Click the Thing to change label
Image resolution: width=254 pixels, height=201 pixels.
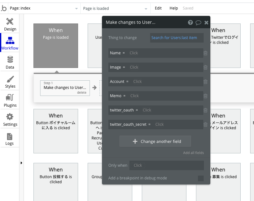point(122,37)
